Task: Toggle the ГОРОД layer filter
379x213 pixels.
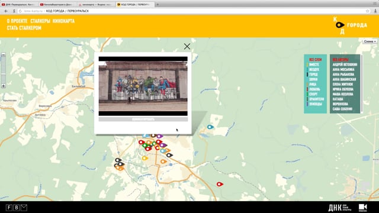Action: (313, 75)
